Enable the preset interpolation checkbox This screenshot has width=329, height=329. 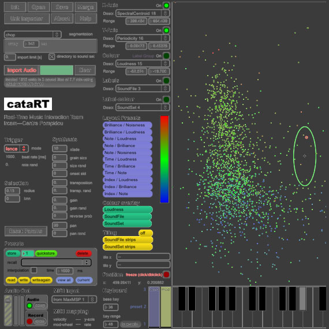point(34,270)
